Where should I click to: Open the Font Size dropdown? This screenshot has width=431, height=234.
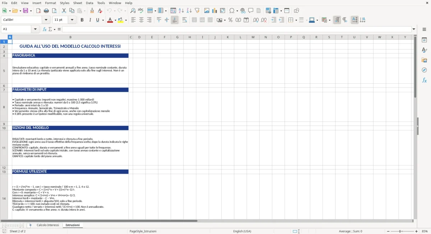tap(72, 20)
